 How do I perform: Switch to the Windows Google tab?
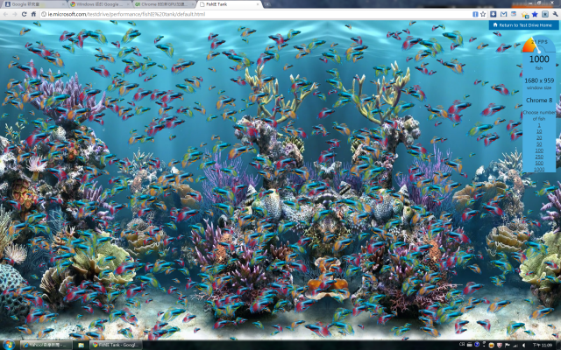(x=99, y=4)
